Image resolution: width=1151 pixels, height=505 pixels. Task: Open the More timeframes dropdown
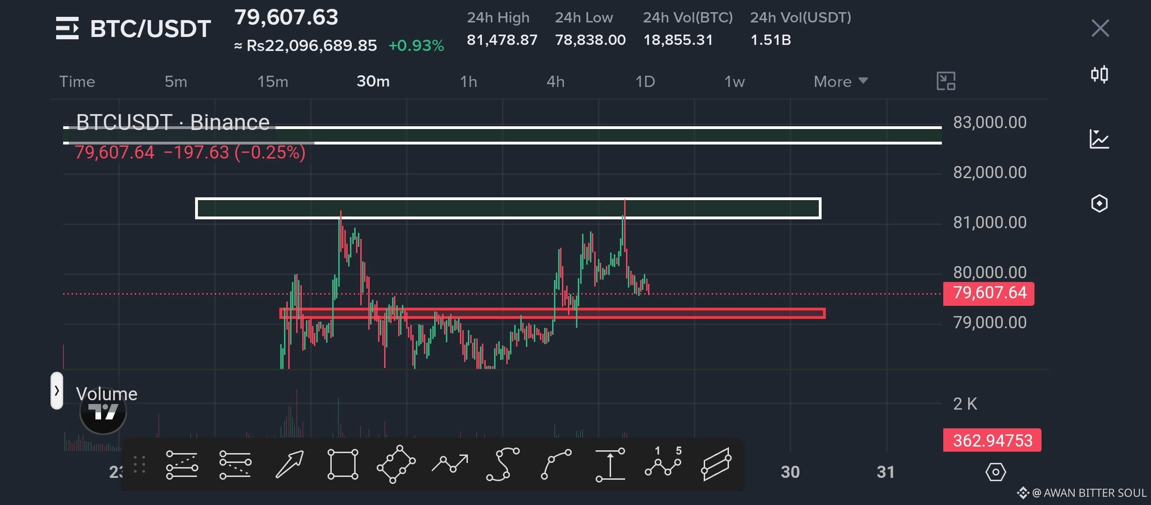click(x=841, y=81)
